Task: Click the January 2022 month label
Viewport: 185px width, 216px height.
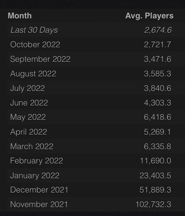Action: 35,176
